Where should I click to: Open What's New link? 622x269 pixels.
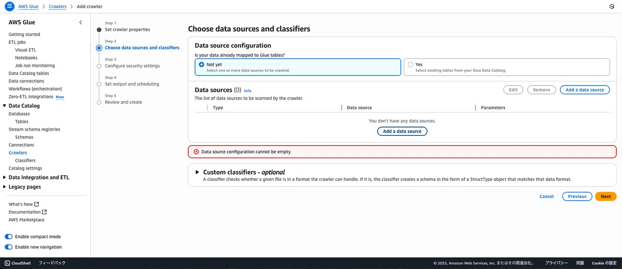point(21,204)
